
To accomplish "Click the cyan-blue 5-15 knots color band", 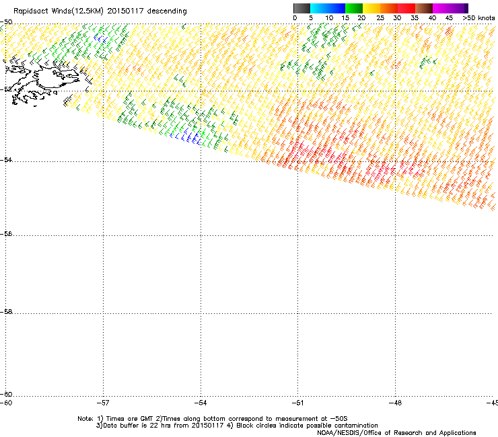I will pyautogui.click(x=328, y=8).
